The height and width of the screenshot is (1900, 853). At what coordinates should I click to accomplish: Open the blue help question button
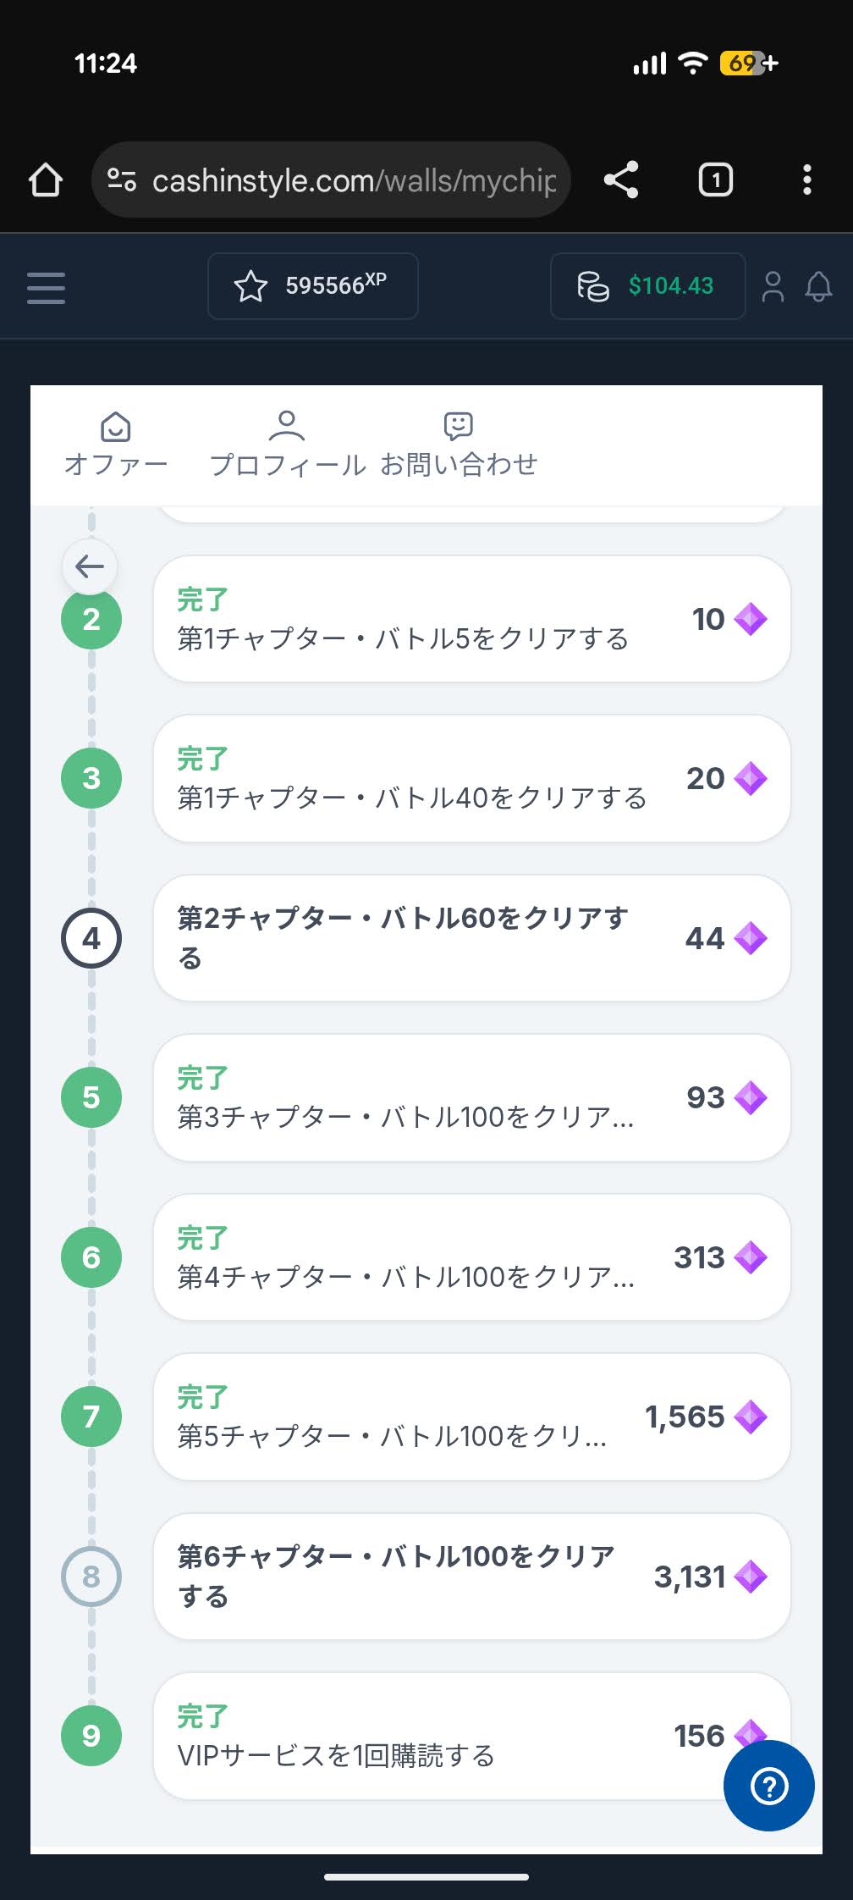(x=769, y=1786)
